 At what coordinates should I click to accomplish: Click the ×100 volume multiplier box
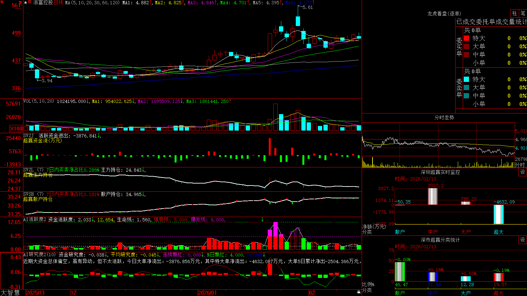(x=16, y=129)
